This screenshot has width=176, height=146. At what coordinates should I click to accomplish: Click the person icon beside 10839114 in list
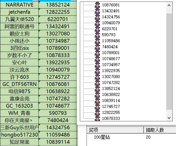pyautogui.click(x=97, y=100)
